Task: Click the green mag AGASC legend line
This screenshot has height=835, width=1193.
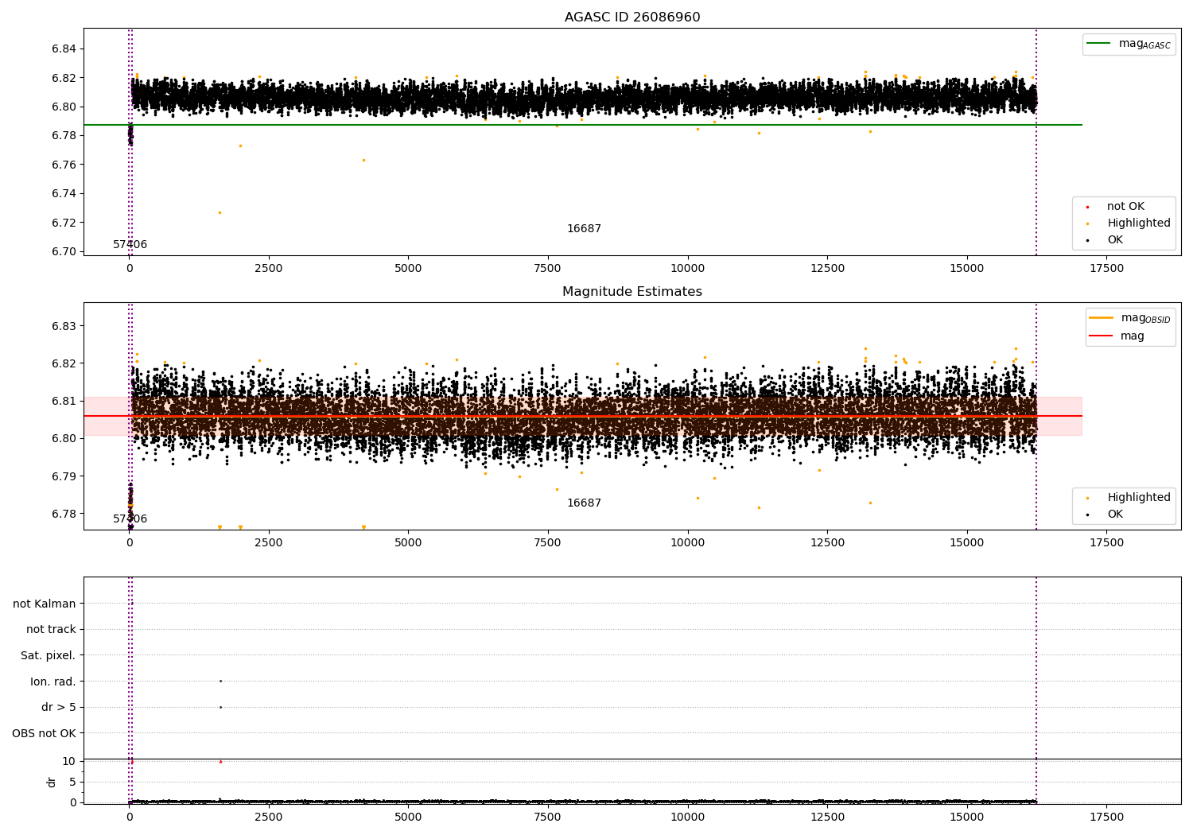Action: 1100,44
